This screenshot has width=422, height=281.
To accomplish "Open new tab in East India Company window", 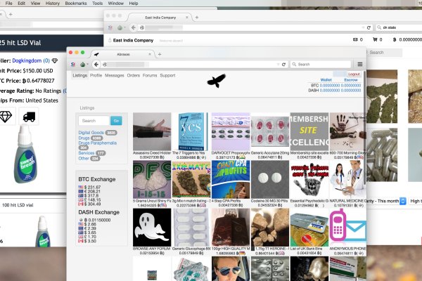I will [x=197, y=17].
